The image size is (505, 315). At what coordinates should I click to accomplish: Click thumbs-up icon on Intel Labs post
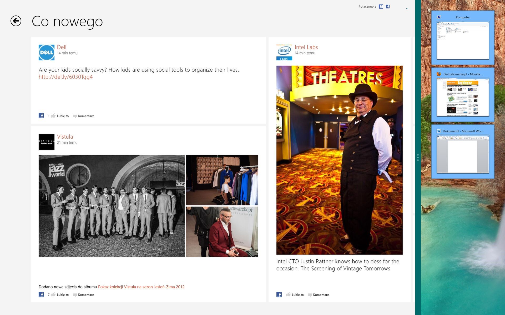click(x=288, y=295)
